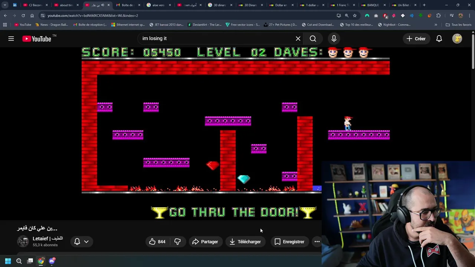Switch to the 'about tim' tab

coord(66,5)
